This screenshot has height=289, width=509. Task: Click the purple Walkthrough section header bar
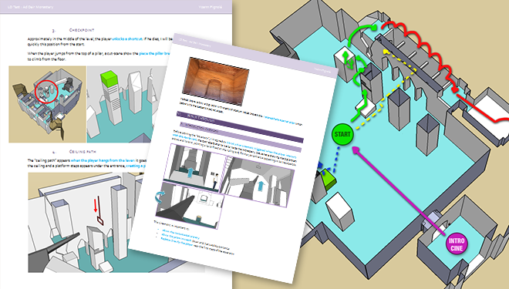240,127
